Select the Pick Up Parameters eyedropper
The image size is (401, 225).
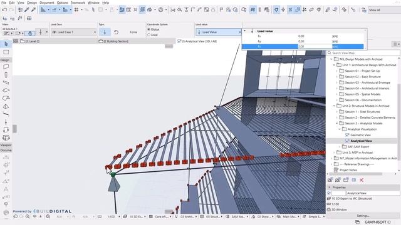[x=26, y=10]
